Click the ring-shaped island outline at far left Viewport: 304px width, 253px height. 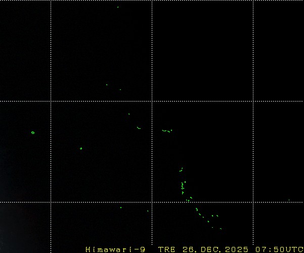[33, 133]
